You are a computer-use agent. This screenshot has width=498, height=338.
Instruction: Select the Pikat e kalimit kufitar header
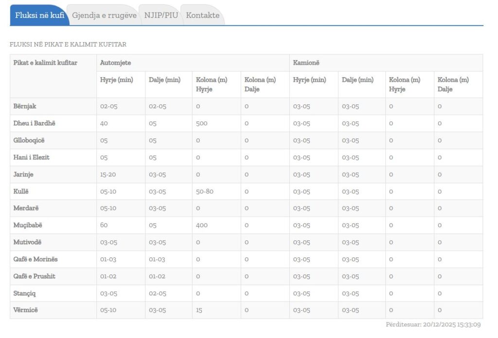point(45,63)
